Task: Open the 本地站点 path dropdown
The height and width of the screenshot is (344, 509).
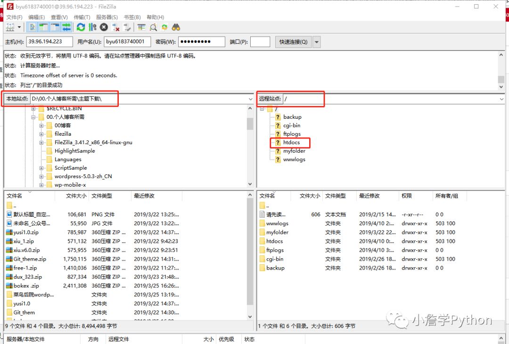Action: pos(250,99)
